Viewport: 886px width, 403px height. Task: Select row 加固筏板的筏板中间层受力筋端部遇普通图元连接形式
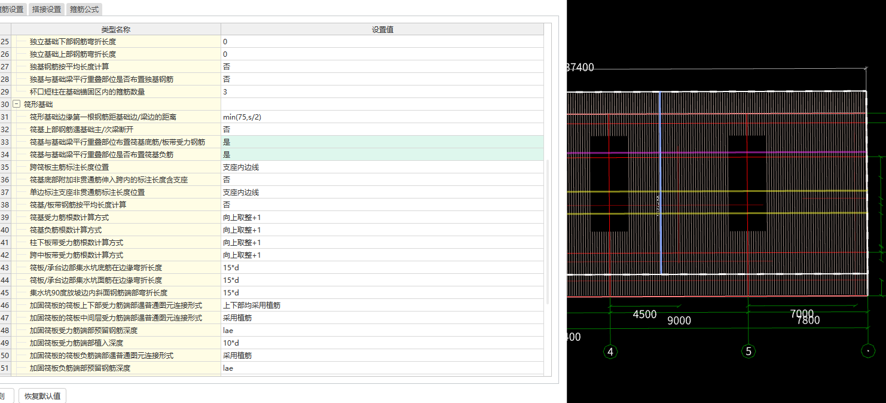pyautogui.click(x=116, y=318)
